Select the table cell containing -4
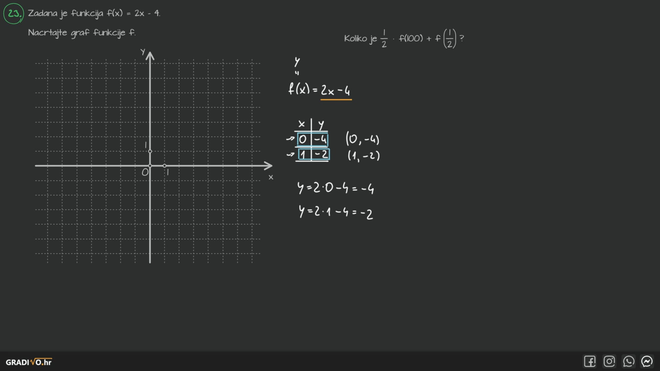Viewport: 660px width, 371px height. tap(320, 139)
